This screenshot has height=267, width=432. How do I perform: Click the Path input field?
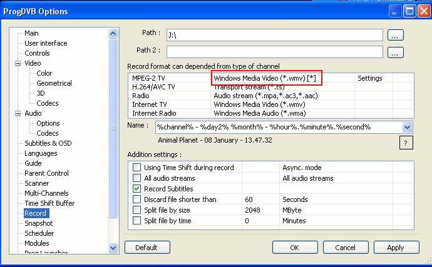[x=274, y=35]
